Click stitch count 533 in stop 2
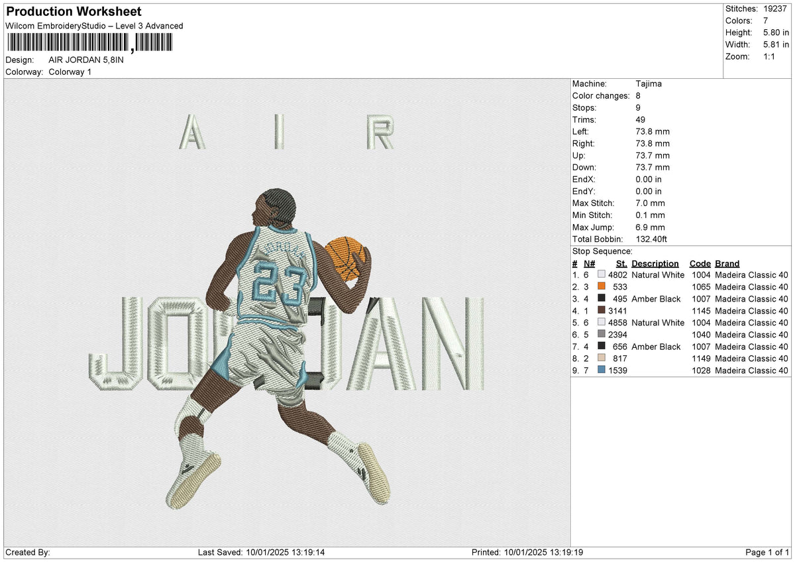This screenshot has height=562, width=795. [620, 286]
